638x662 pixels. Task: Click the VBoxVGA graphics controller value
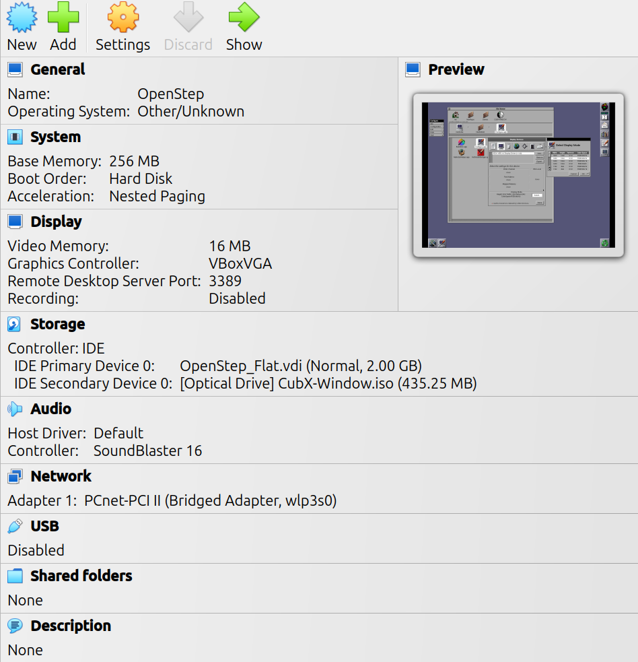click(240, 264)
